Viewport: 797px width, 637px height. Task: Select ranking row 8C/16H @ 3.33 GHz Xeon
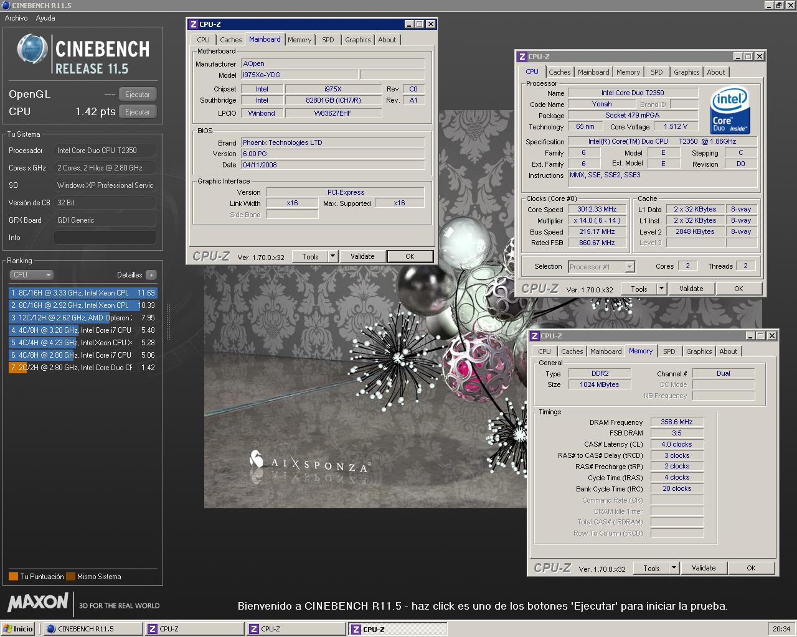83,293
